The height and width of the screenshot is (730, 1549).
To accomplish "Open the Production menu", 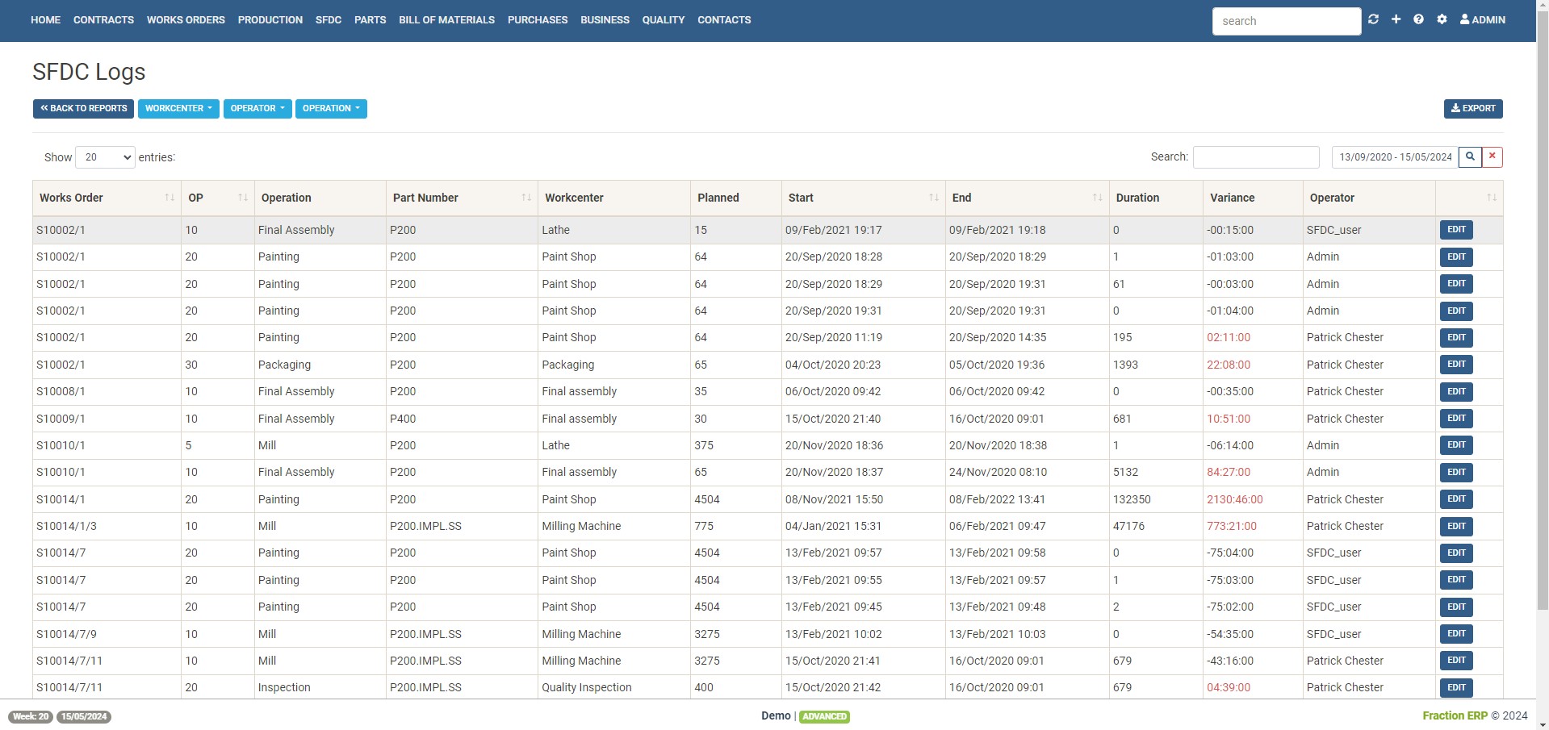I will click(270, 20).
